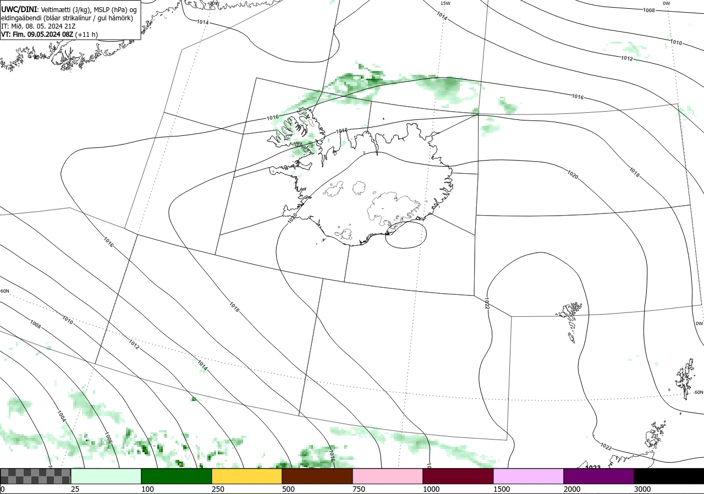
Task: Click the title line starting "UWC/DINI: Veltimætti"
Action: pyautogui.click(x=69, y=9)
